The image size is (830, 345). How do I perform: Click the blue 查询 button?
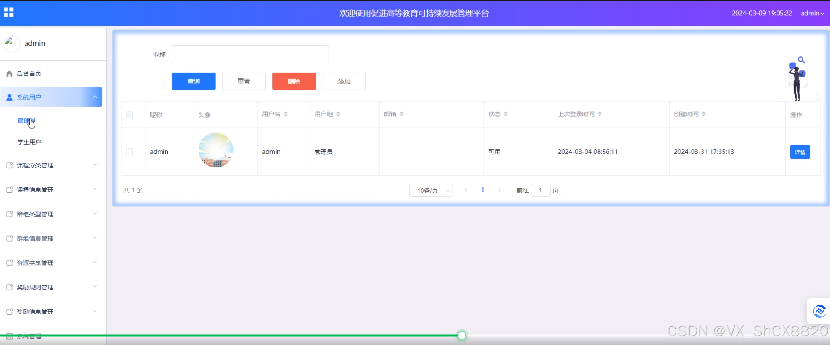pos(193,81)
